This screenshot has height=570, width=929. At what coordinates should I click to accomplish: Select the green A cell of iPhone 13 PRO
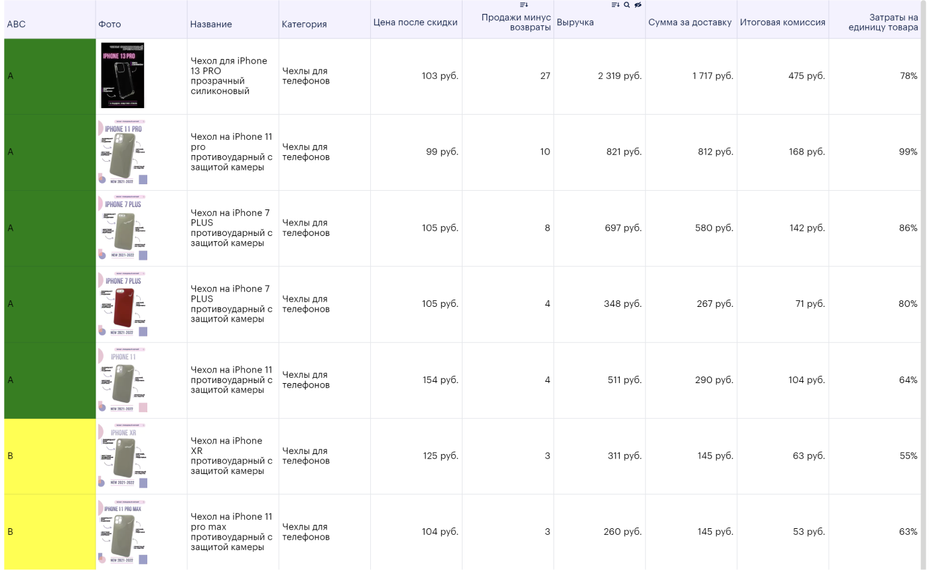pyautogui.click(x=50, y=76)
